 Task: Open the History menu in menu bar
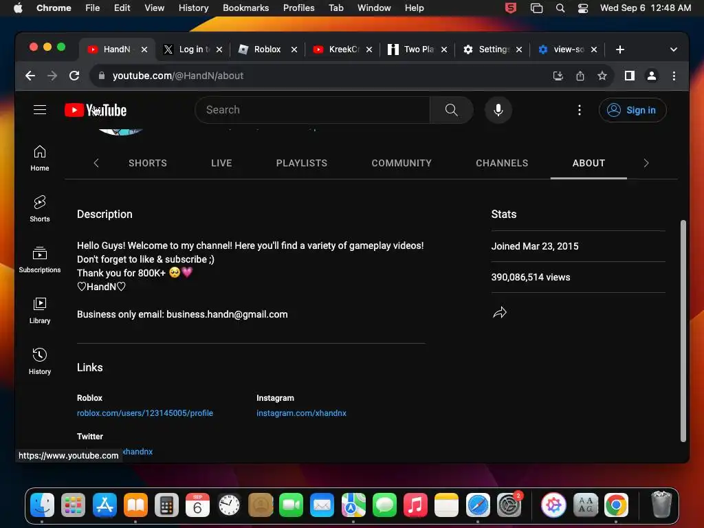193,8
